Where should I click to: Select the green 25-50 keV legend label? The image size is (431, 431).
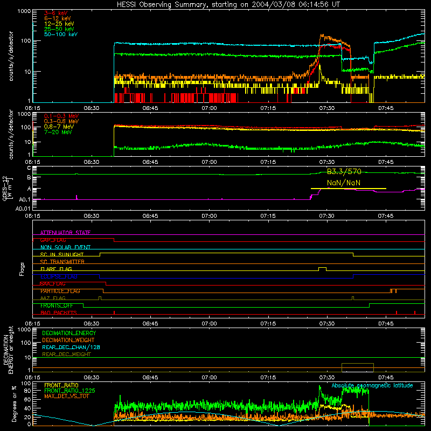(59, 29)
